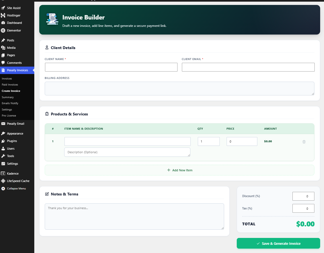Click the Pages icon in sidebar
The height and width of the screenshot is (253, 324).
coord(3,55)
